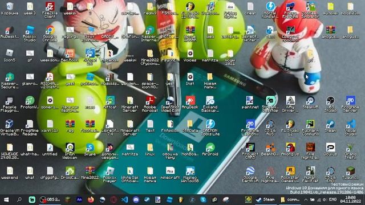Open Hasleo WinToUSB desktop shortcut
The width and height of the screenshot is (365, 205).
click(x=190, y=175)
